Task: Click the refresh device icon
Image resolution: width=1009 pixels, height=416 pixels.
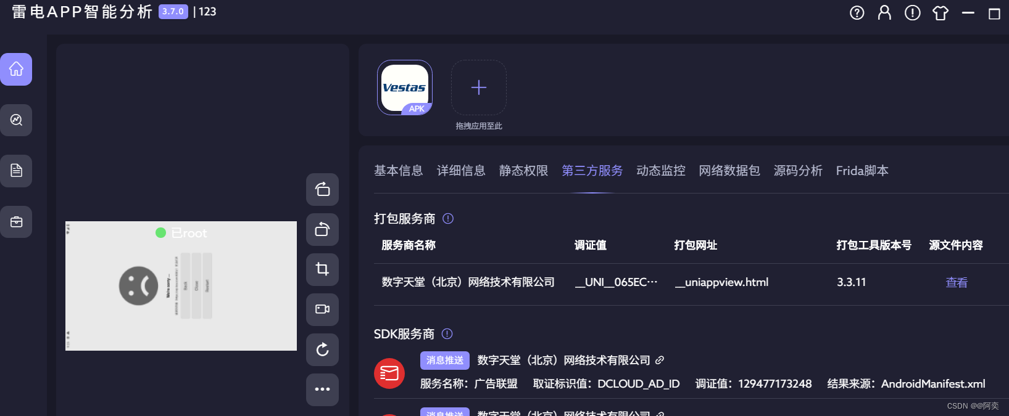Action: (x=322, y=349)
